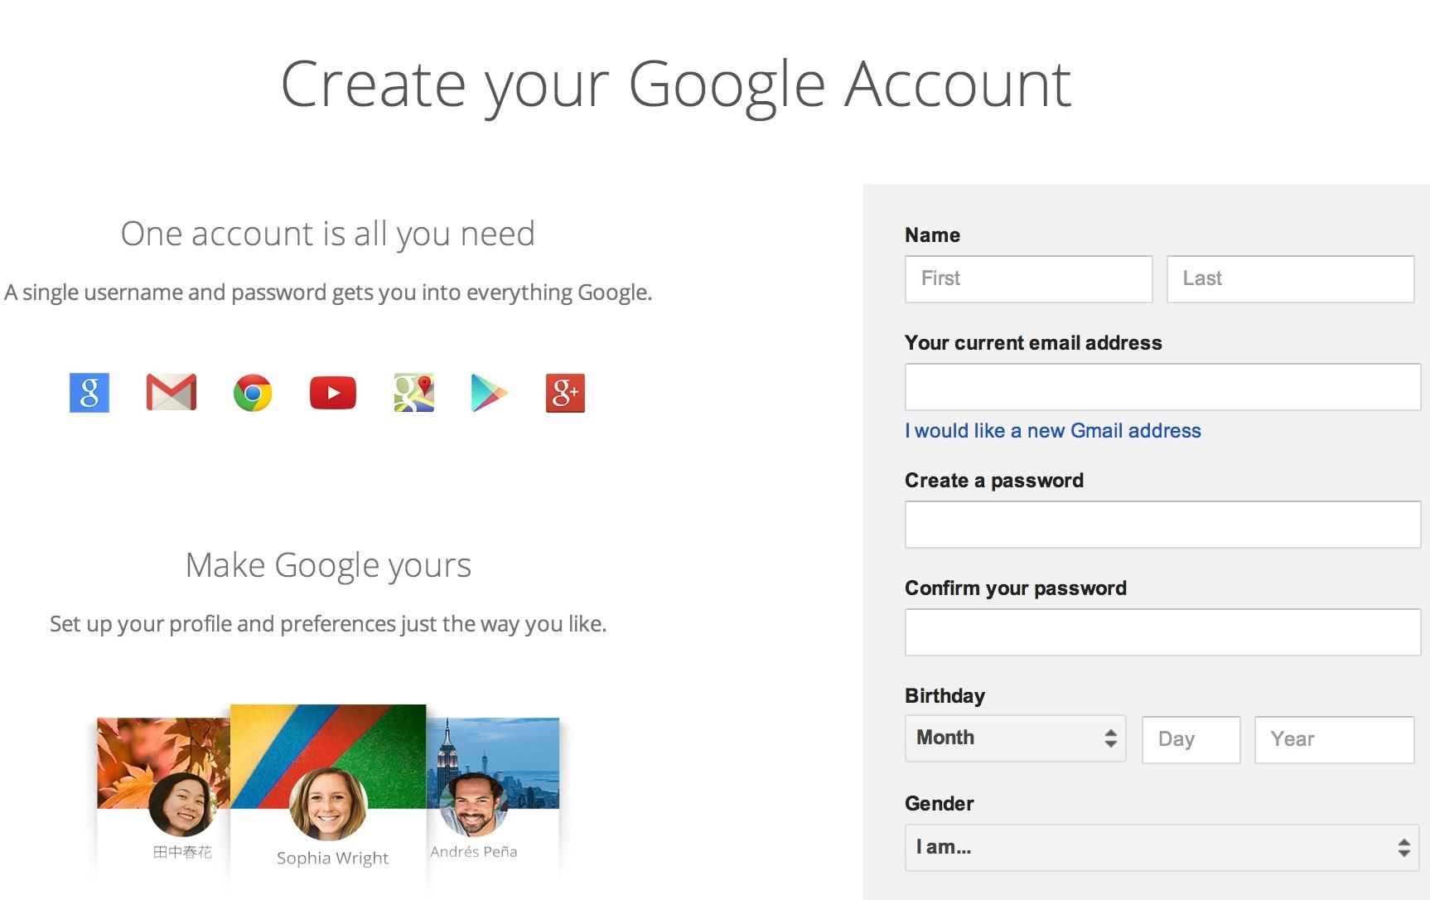Click the Google Play triangle icon

[x=489, y=393]
